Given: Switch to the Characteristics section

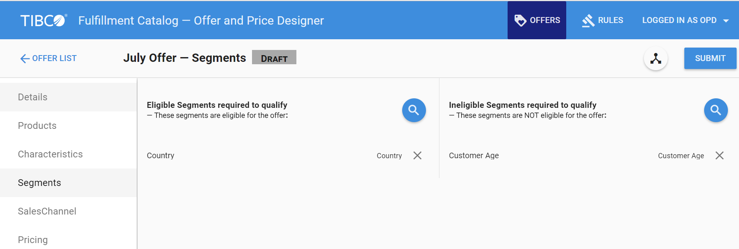Looking at the screenshot, I should click(50, 154).
